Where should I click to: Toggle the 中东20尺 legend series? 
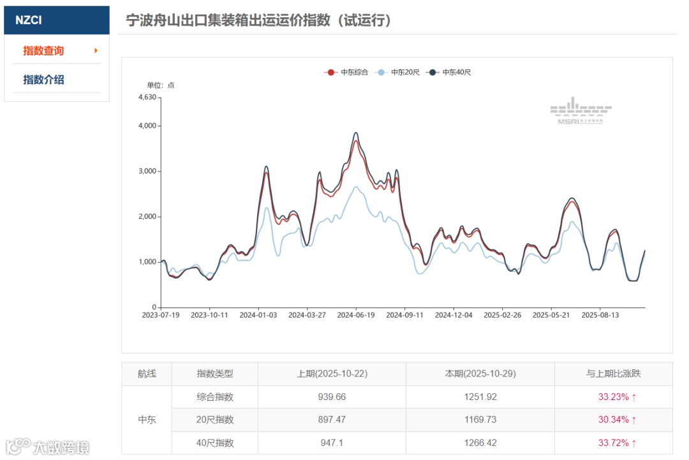click(x=397, y=72)
